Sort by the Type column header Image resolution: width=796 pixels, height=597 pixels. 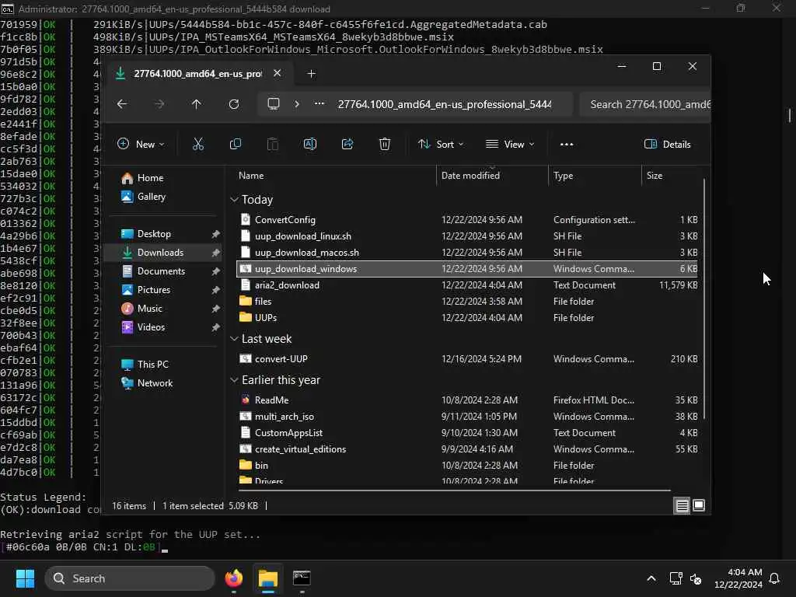tap(563, 175)
